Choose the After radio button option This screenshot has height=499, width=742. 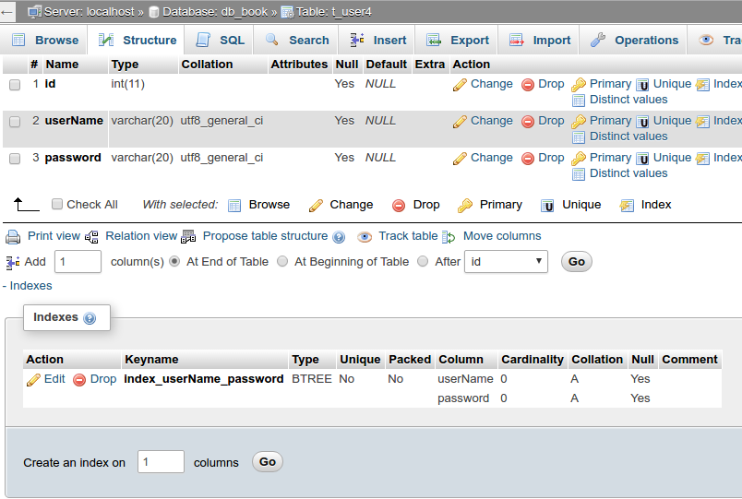pyautogui.click(x=423, y=262)
